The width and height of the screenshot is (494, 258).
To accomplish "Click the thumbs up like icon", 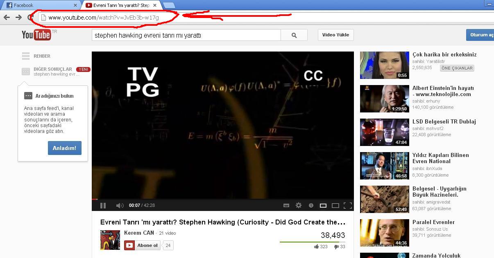I will coord(316,247).
